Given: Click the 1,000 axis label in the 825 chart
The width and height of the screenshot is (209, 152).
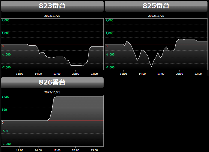Looking at the screenshot, I should click(x=110, y=33).
